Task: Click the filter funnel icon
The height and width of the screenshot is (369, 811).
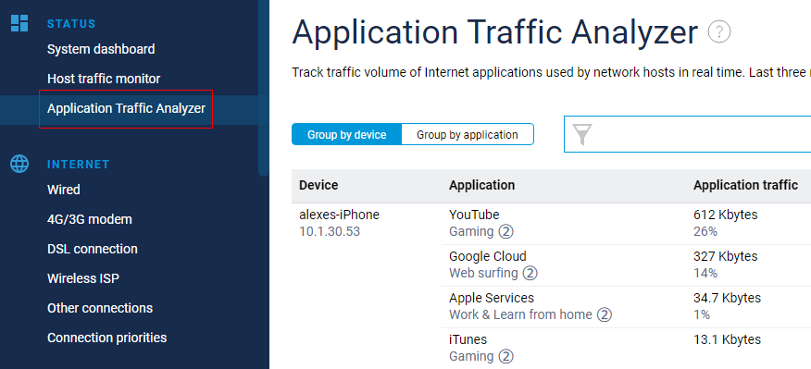Action: click(x=582, y=134)
